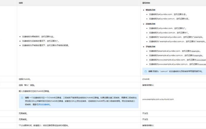Open the 添加加速域名 link in the CNAME note
Image resolution: width=206 pixels, height=129 pixels.
[x=44, y=104]
